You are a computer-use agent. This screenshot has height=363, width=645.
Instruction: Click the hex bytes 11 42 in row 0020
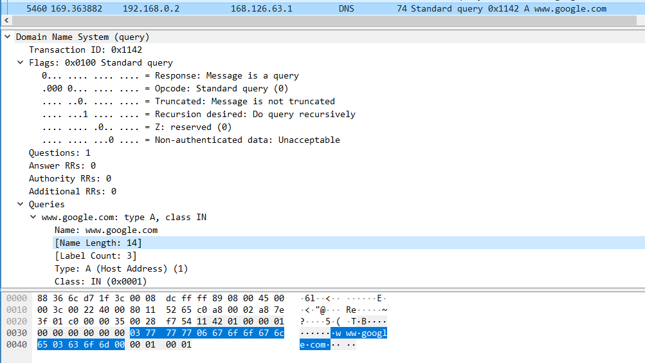pos(204,321)
